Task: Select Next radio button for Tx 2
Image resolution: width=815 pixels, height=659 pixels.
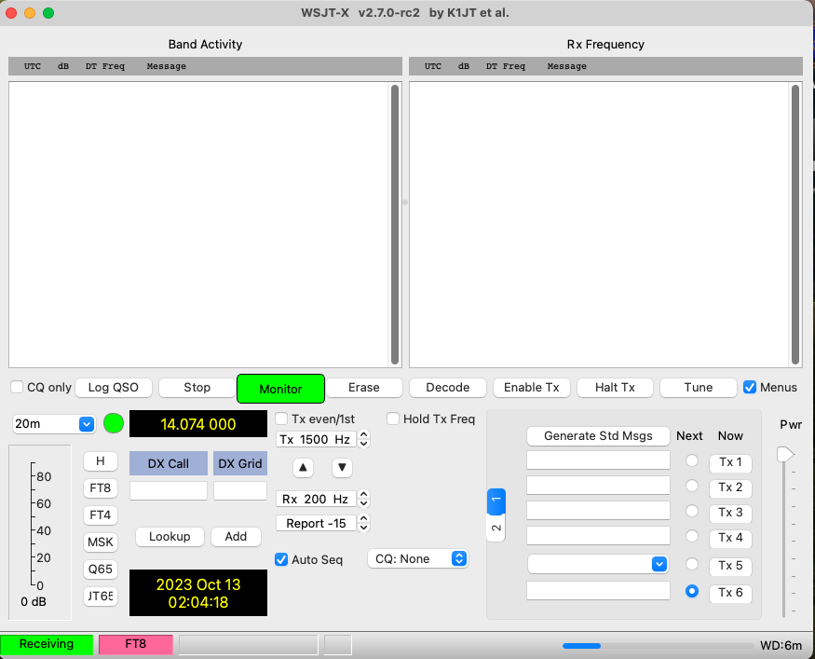Action: 692,486
